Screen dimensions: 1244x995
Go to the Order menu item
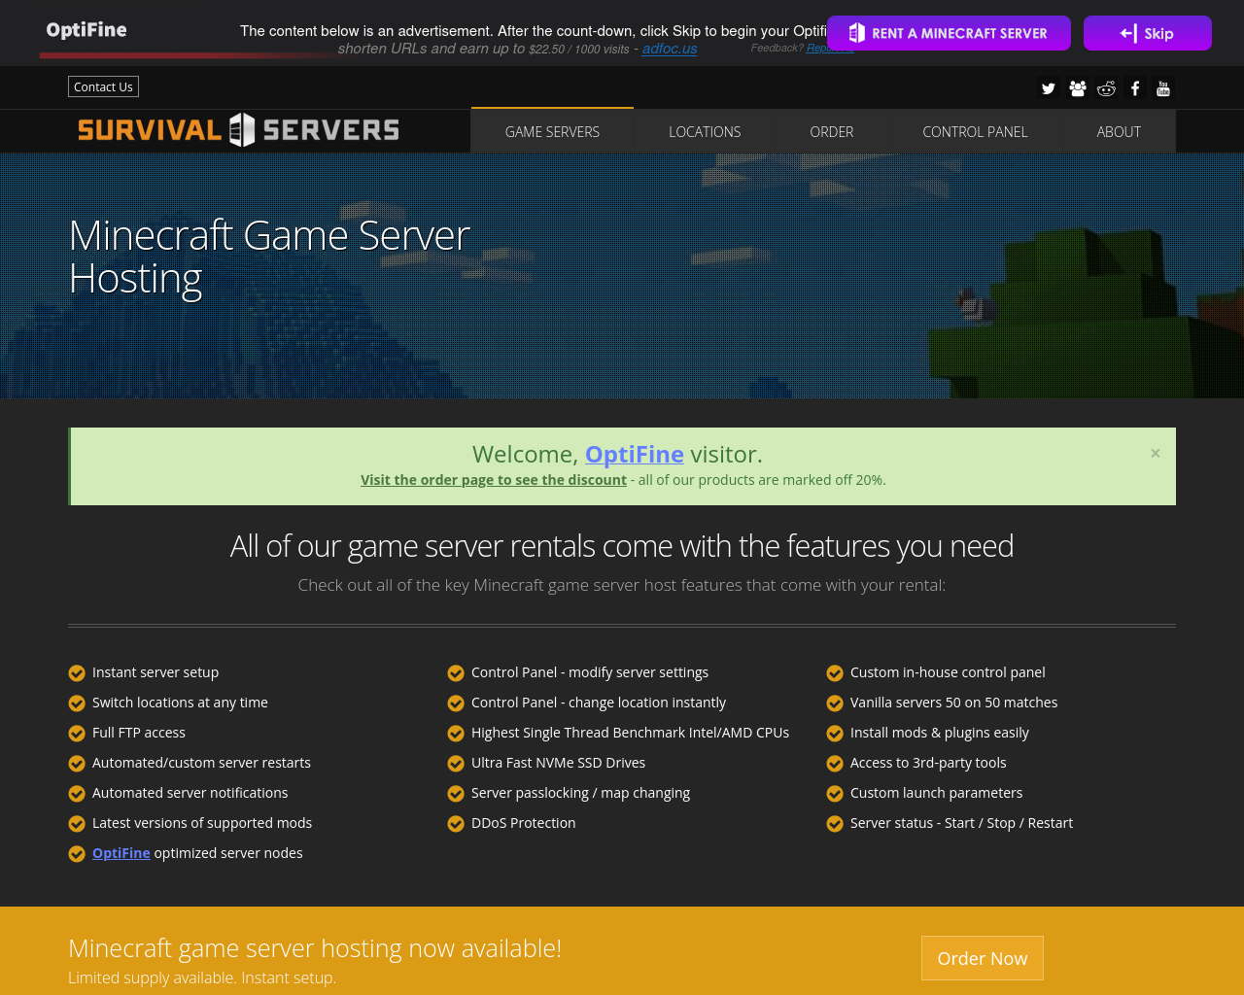[832, 131]
